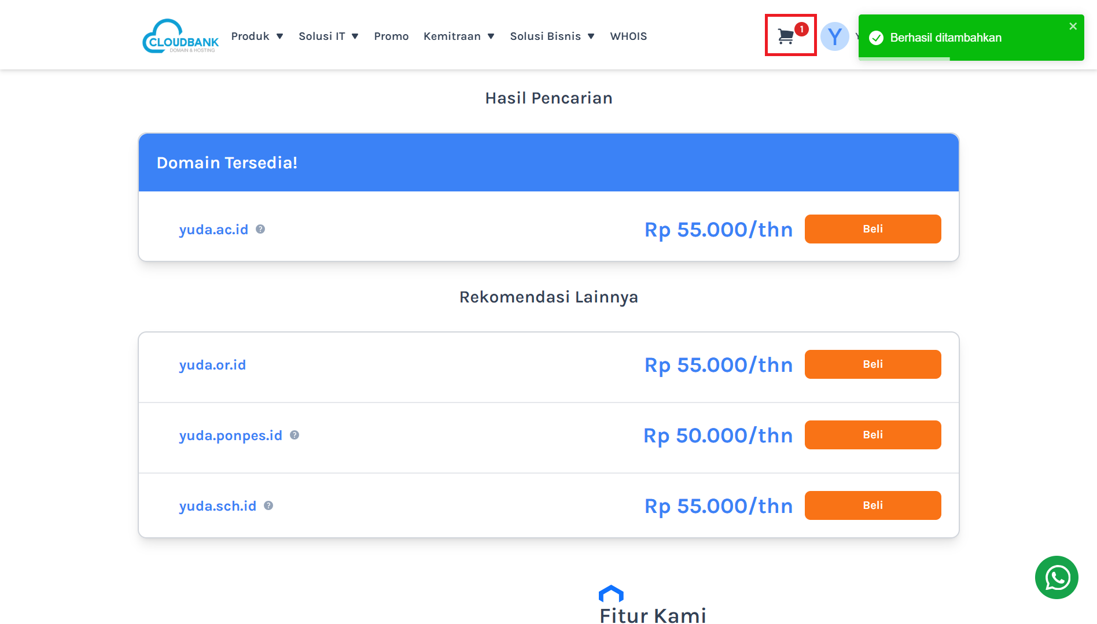Expand the Produk dropdown menu
Viewport: 1097px width, 624px height.
(257, 36)
